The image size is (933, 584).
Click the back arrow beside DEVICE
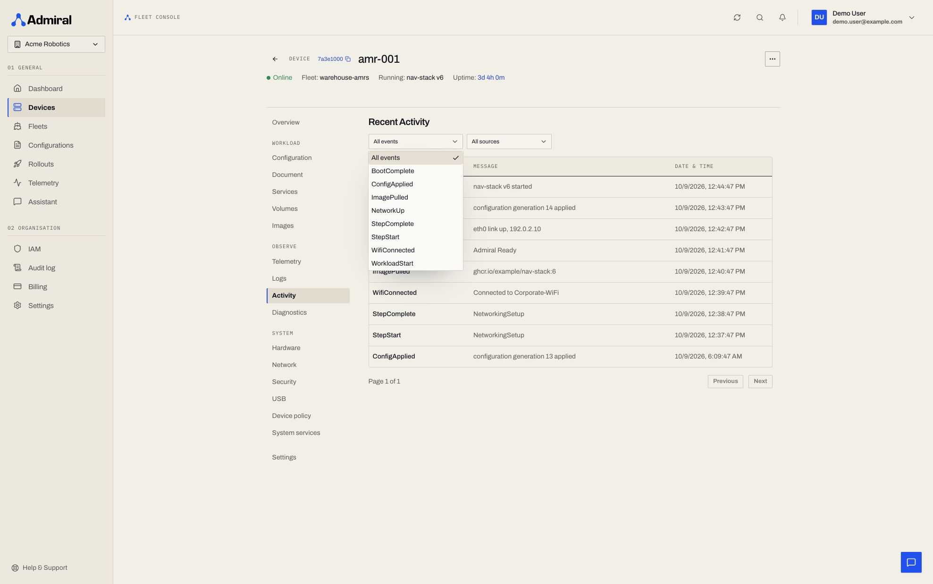(275, 59)
